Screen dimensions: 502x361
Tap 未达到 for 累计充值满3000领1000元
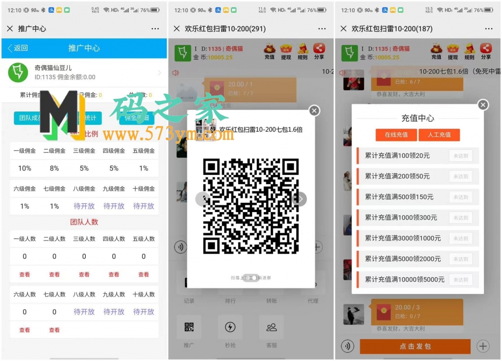461,238
